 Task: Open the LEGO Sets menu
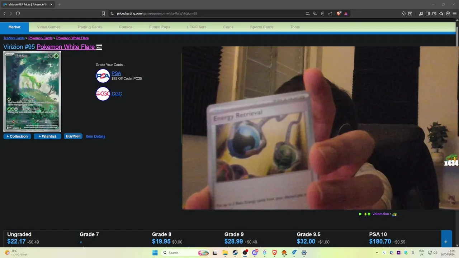(197, 27)
